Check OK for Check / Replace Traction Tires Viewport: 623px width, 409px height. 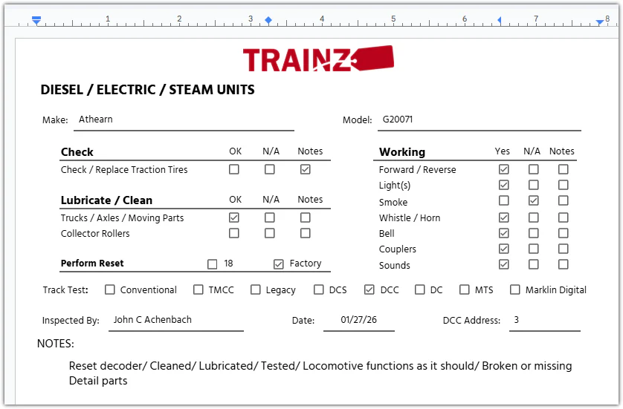pyautogui.click(x=234, y=169)
